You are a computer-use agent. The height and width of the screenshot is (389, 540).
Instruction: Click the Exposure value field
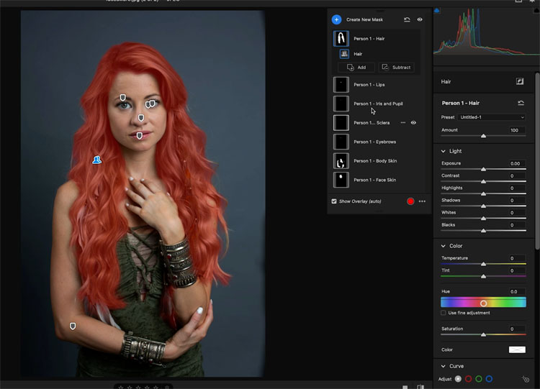[x=516, y=163]
